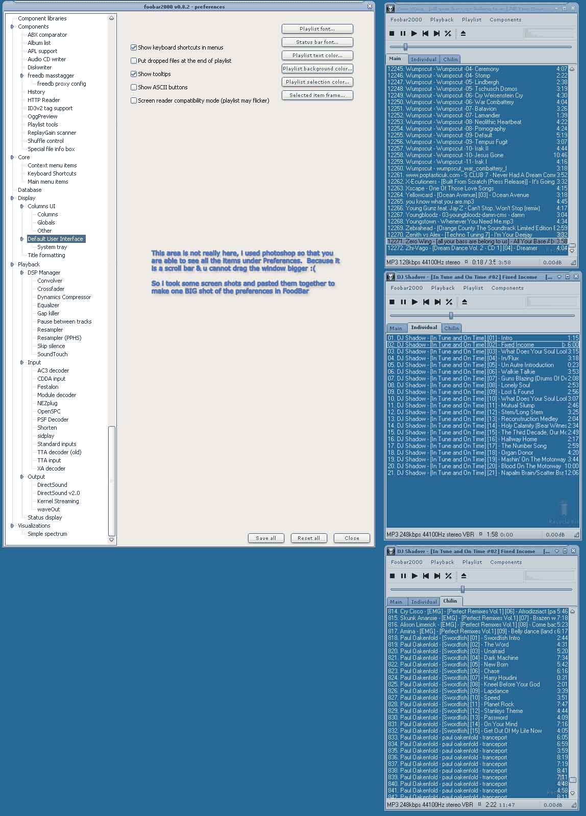This screenshot has height=816, width=586.
Task: Skip to next track in Chilin-tab player window
Action: 437,576
